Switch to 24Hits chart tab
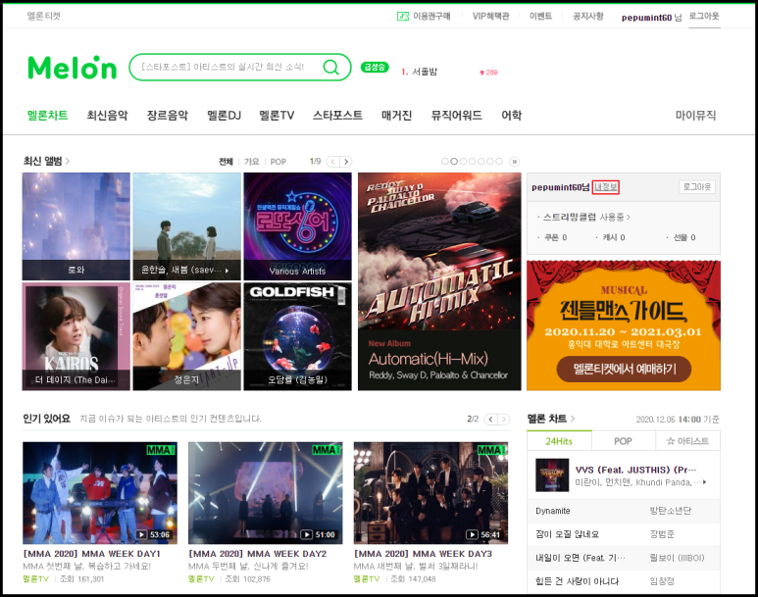Image resolution: width=758 pixels, height=597 pixels. (x=559, y=441)
